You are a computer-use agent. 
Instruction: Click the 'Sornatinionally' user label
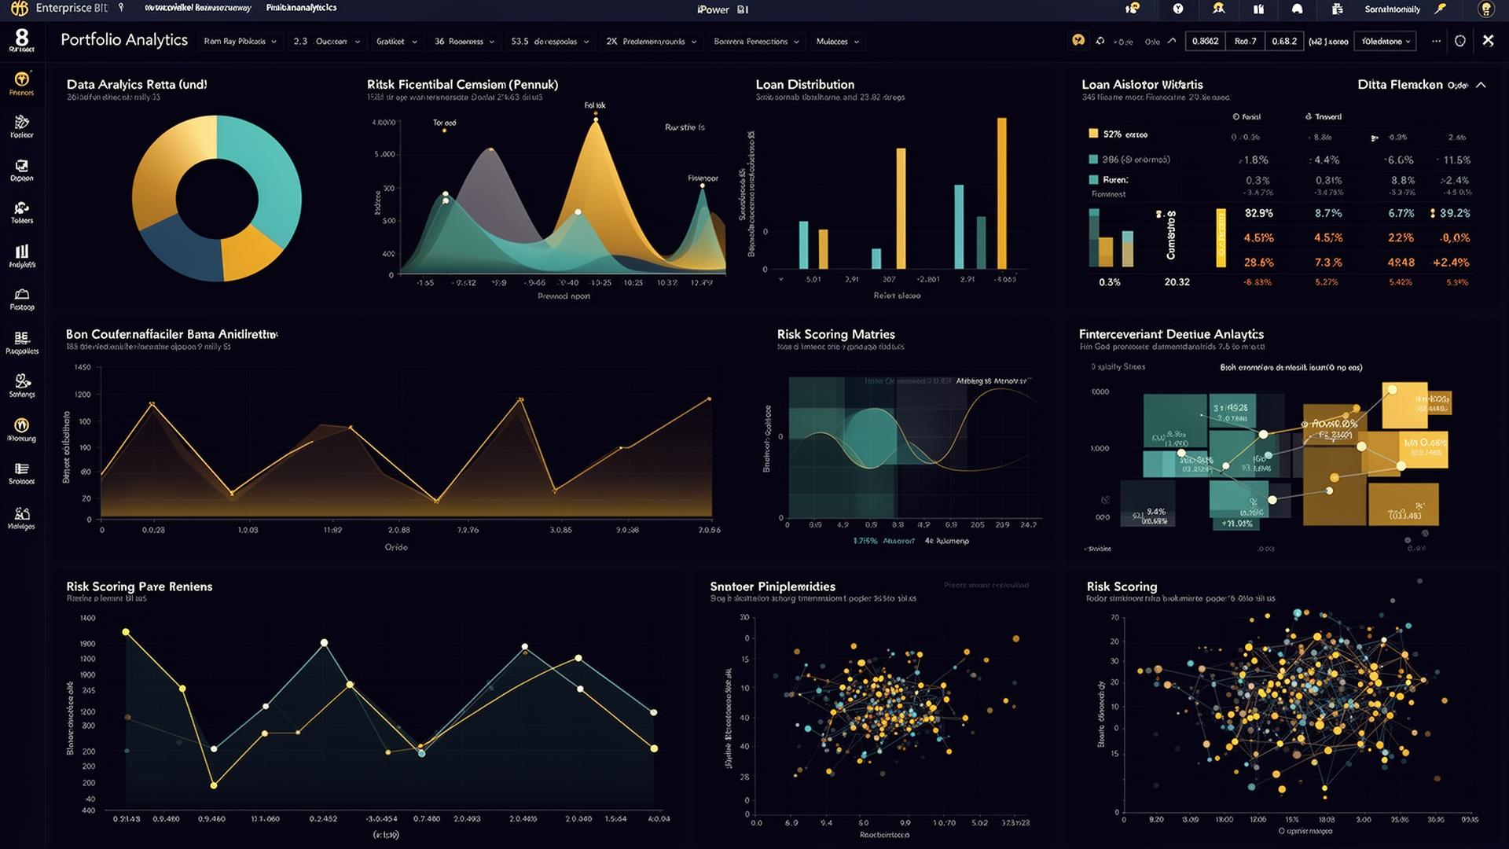(x=1392, y=9)
